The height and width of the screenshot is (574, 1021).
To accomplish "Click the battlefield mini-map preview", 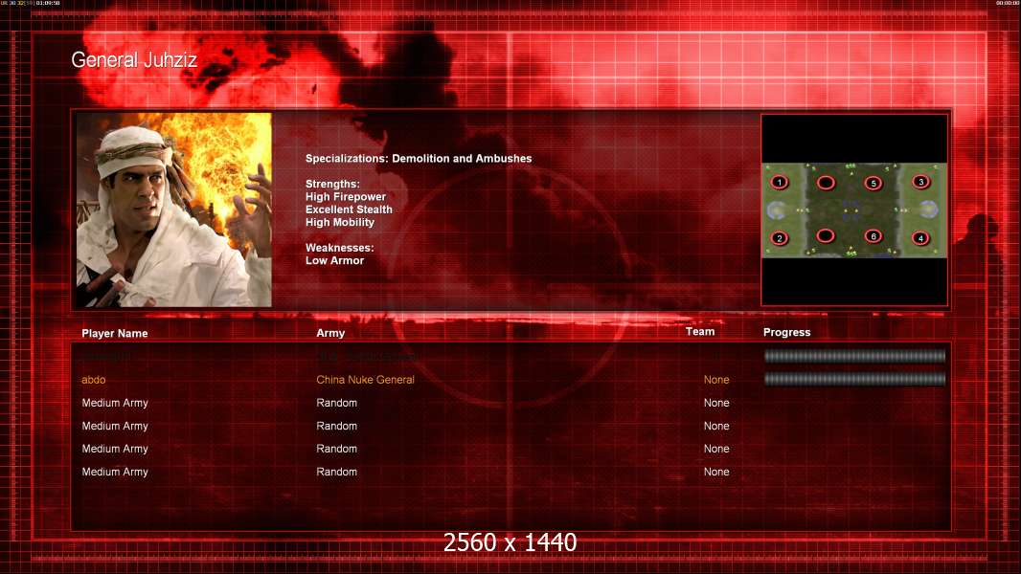I will pos(854,210).
